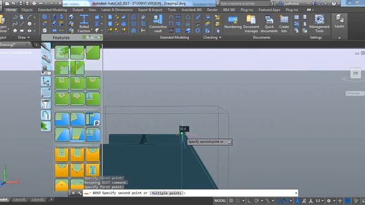The height and width of the screenshot is (205, 365).
Task: Open the Layers panel button
Action: pyautogui.click(x=339, y=21)
